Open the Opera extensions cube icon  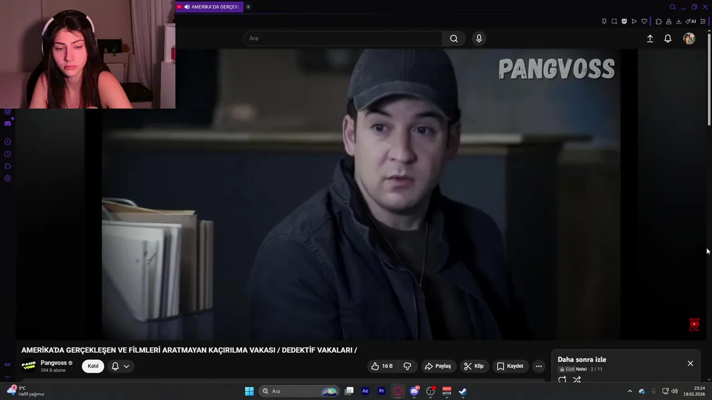tap(659, 21)
